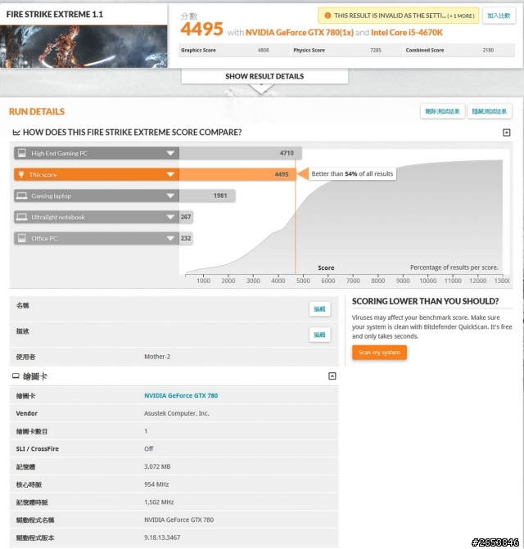The height and width of the screenshot is (549, 524).
Task: Click the 1981 Gaming laptop score value
Action: point(220,196)
